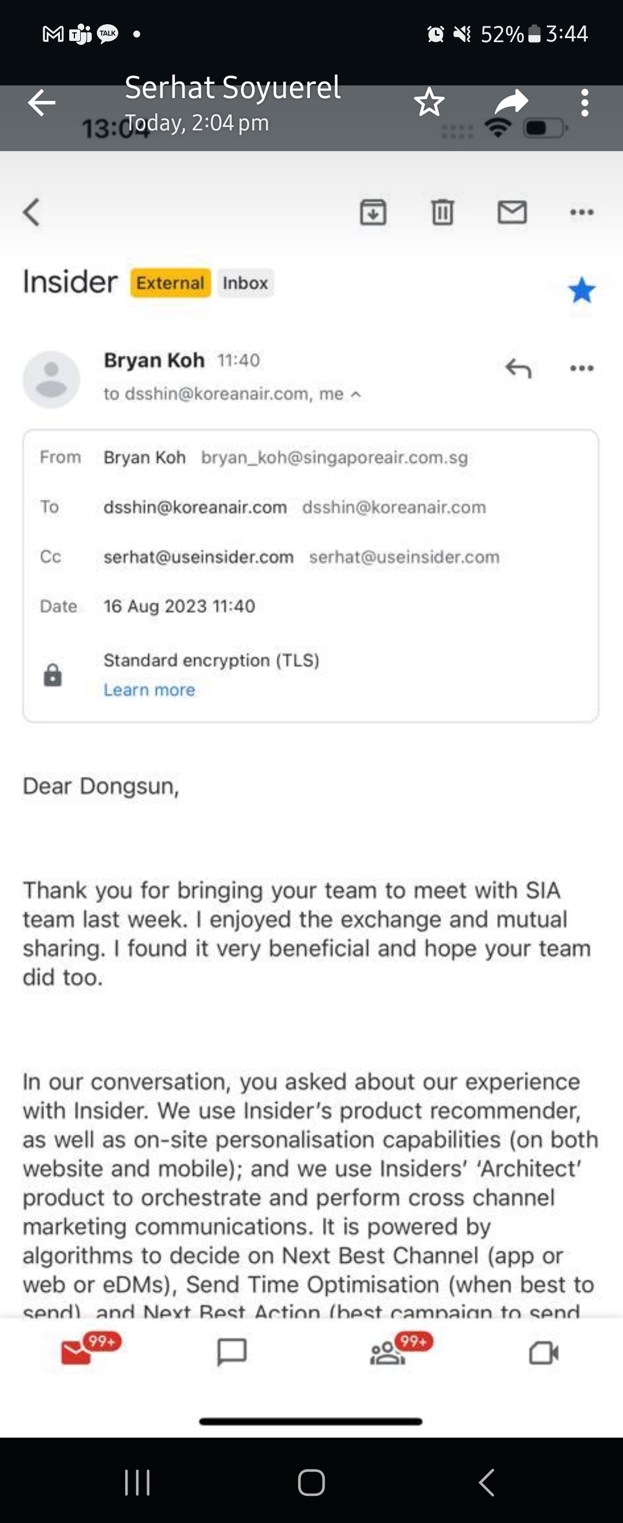Reply to Bryan Koh's message
Viewport: 623px width, 1523px height.
point(519,367)
